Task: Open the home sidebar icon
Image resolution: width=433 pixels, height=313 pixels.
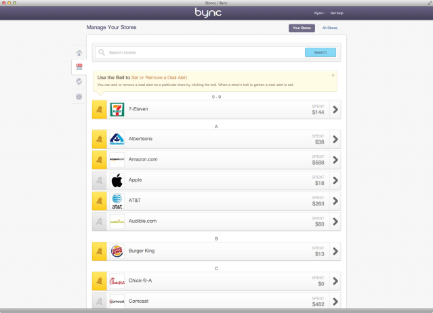Action: 79,53
